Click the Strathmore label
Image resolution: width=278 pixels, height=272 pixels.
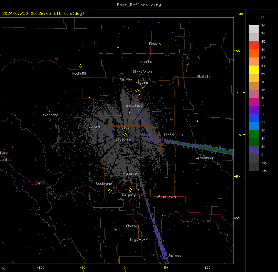click(x=166, y=196)
